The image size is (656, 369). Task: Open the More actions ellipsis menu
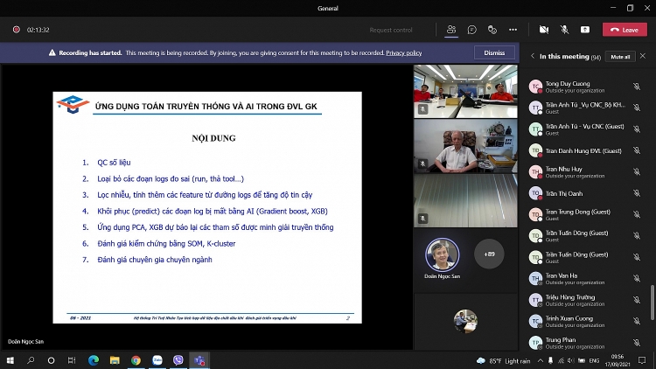tap(513, 29)
